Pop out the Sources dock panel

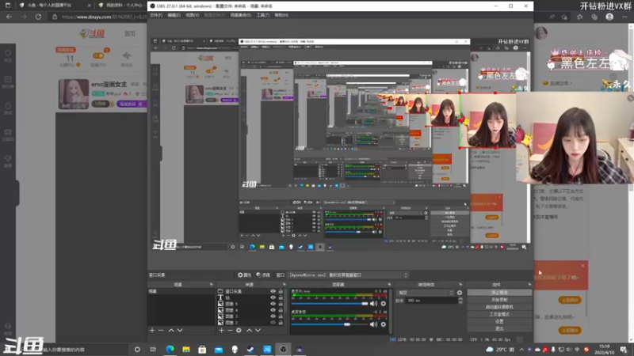tap(284, 285)
